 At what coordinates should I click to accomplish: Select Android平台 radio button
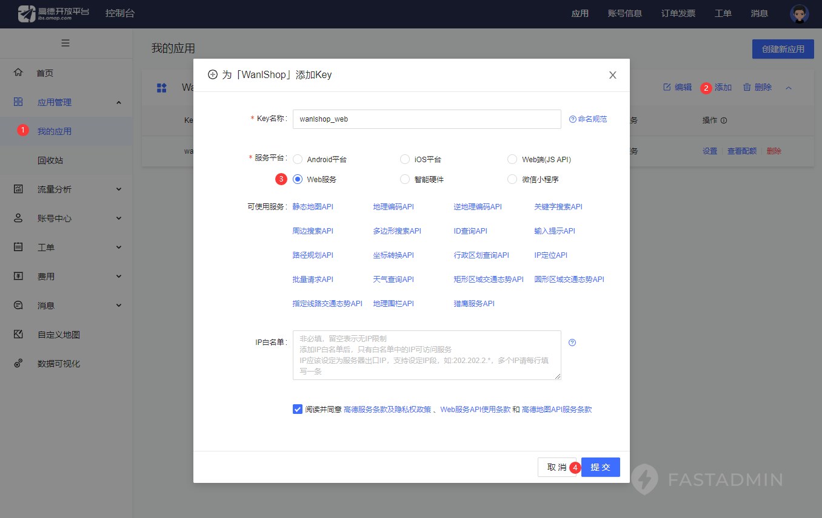(298, 159)
